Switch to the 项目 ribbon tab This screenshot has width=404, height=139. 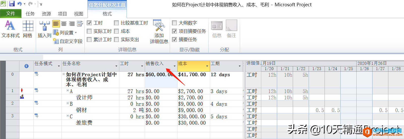(x=62, y=14)
